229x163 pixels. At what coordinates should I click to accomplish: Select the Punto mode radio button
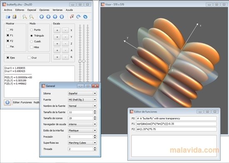[32, 30]
